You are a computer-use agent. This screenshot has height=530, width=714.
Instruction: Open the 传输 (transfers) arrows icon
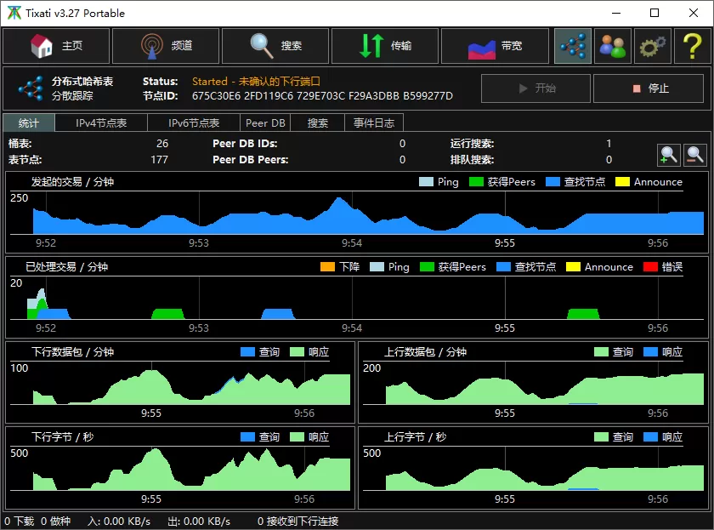pyautogui.click(x=385, y=46)
